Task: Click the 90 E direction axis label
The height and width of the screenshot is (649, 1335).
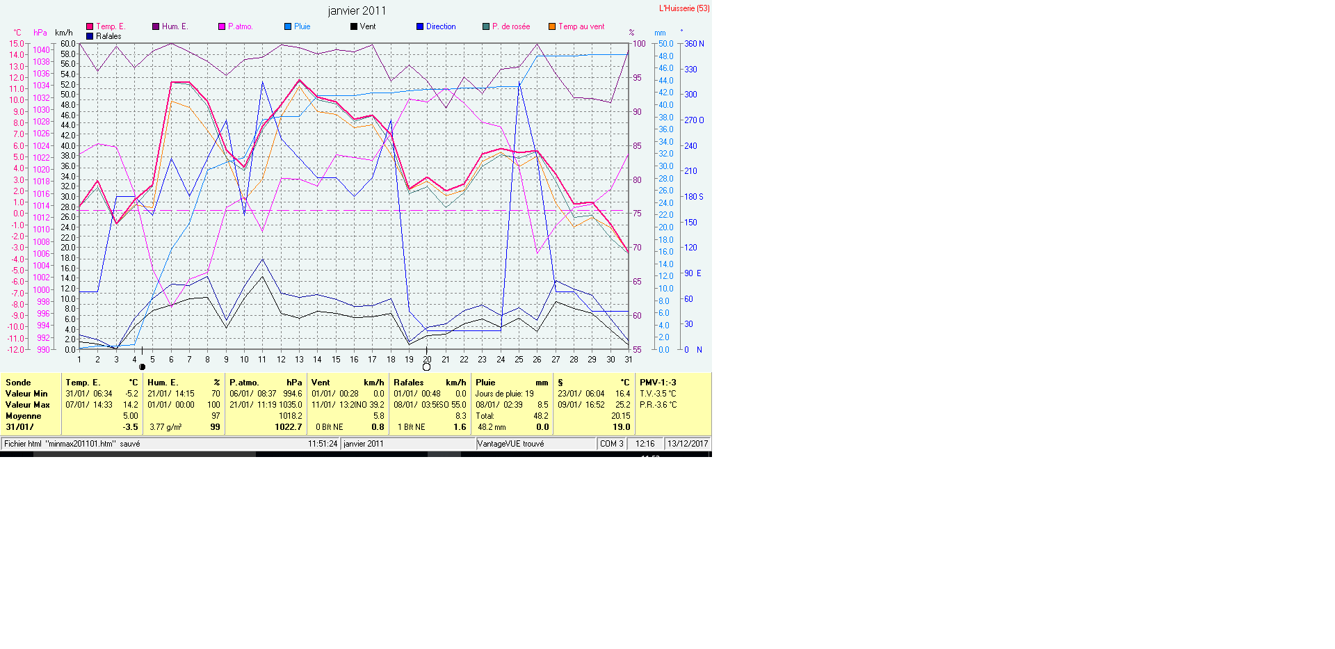Action: tap(693, 273)
